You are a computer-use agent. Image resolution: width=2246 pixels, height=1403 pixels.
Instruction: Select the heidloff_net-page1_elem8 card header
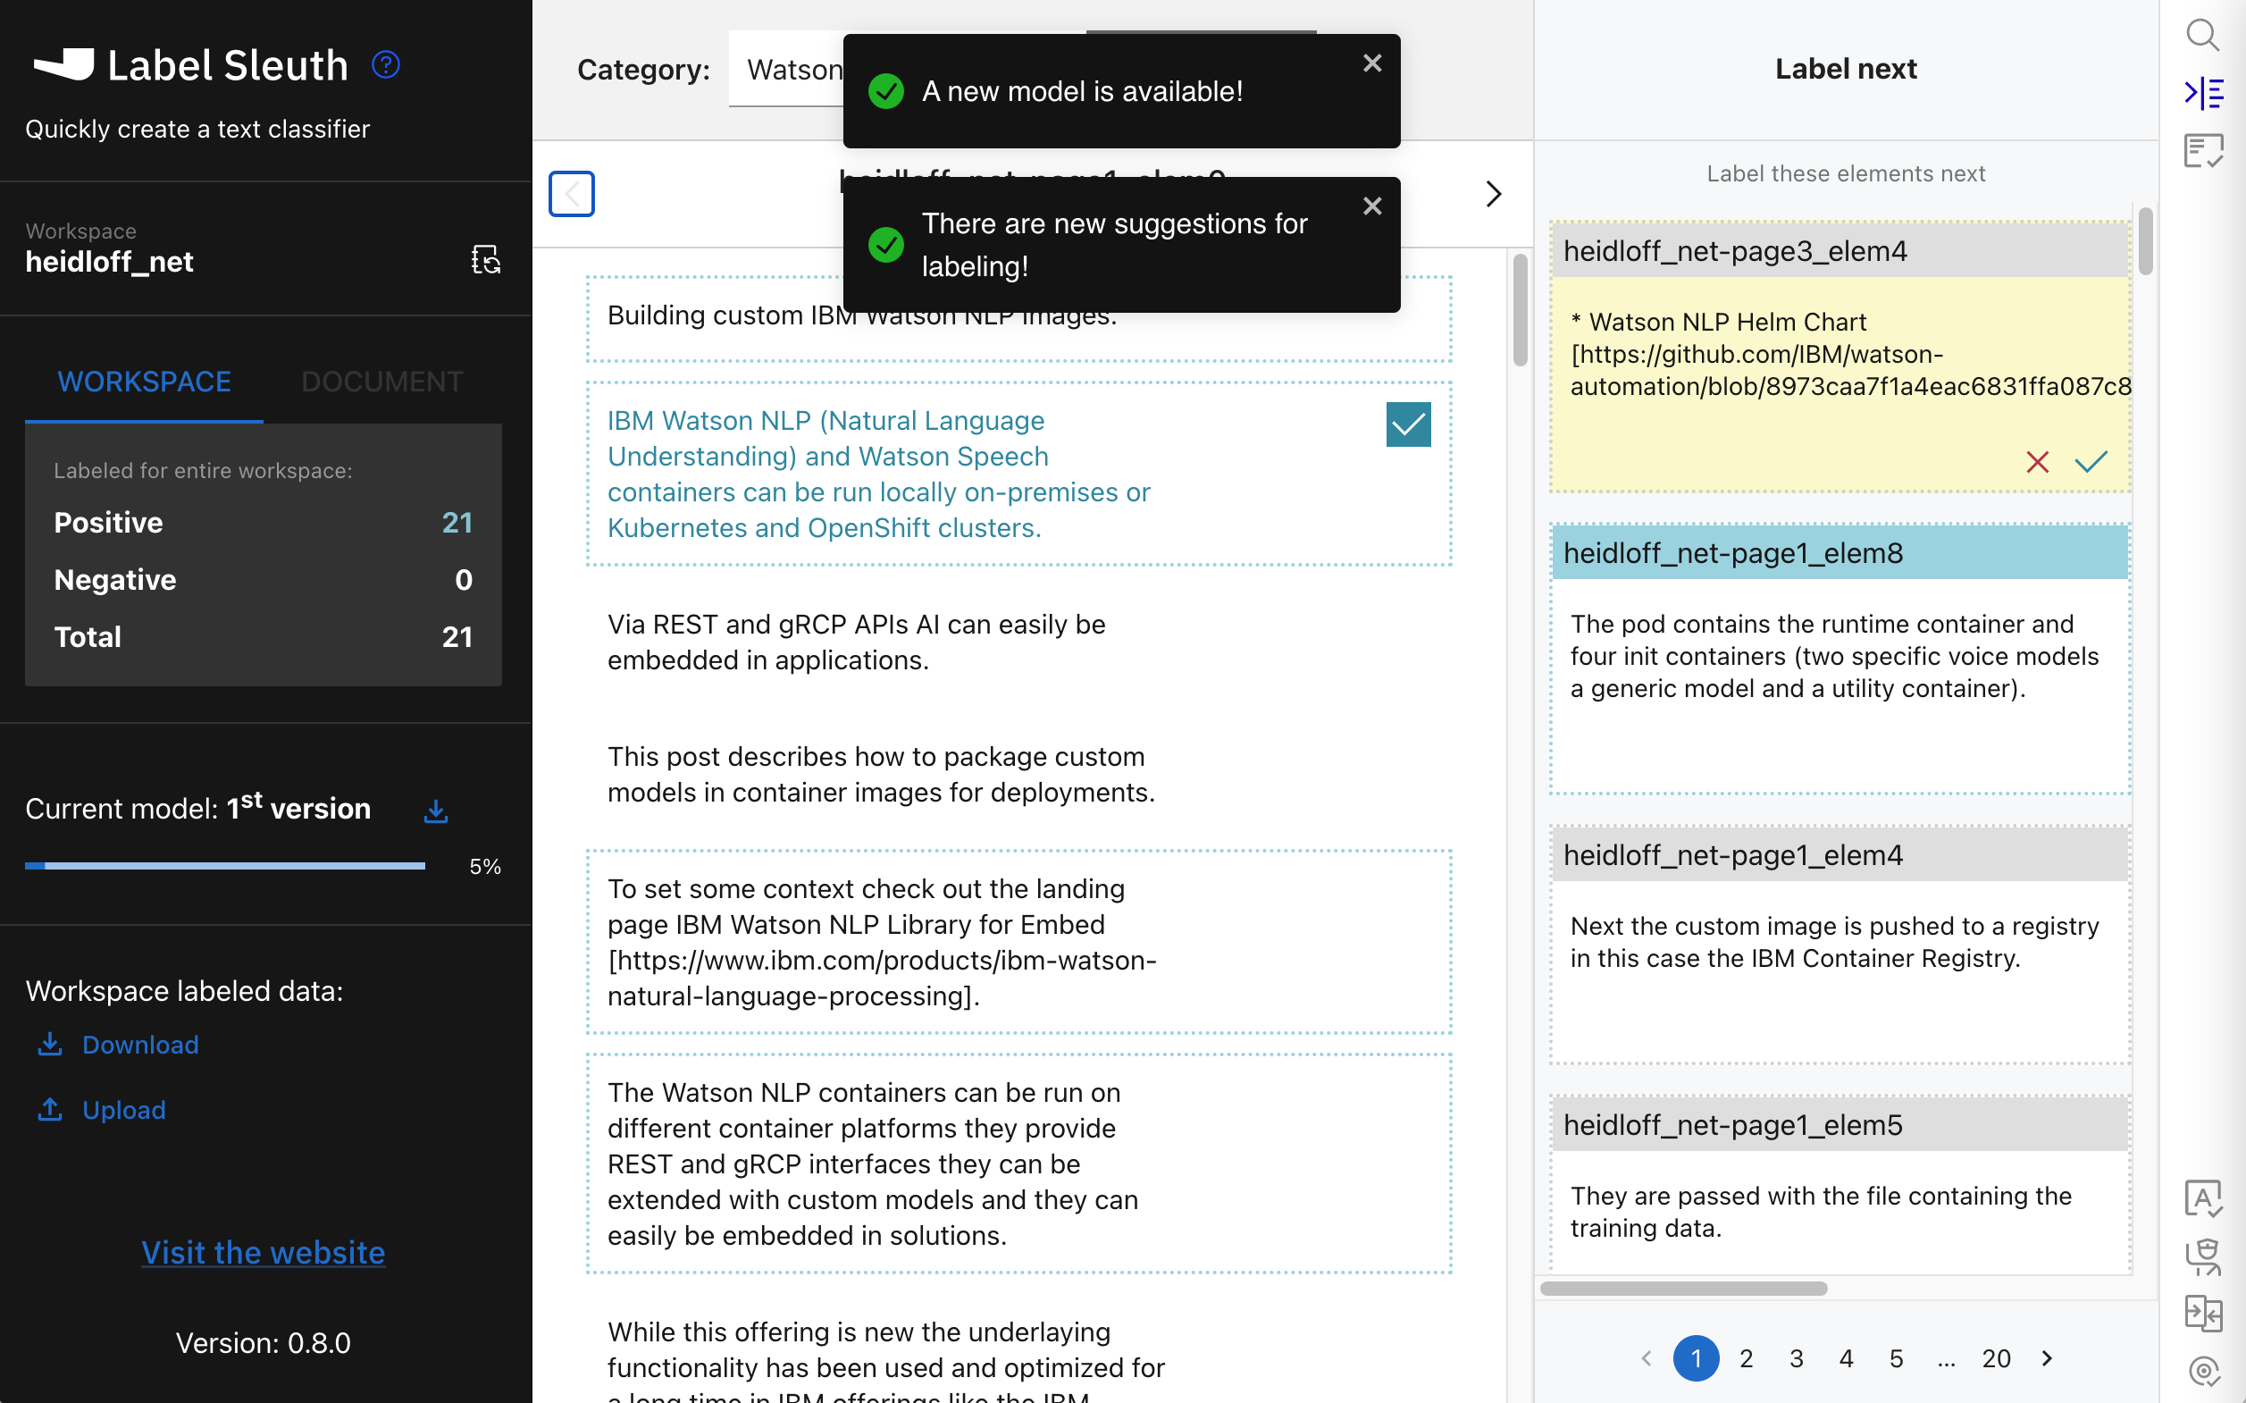[x=1839, y=553]
